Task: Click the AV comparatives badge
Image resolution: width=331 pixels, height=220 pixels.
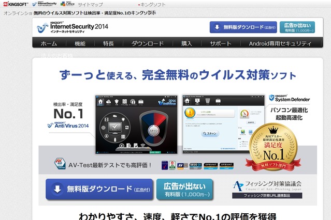Action: click(183, 166)
